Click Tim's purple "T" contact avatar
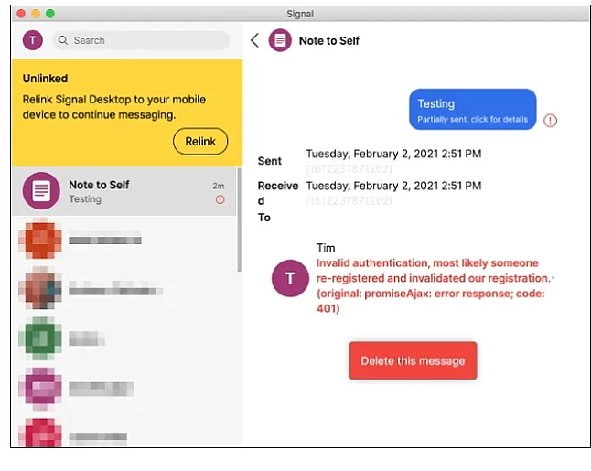The height and width of the screenshot is (471, 591). tap(290, 278)
